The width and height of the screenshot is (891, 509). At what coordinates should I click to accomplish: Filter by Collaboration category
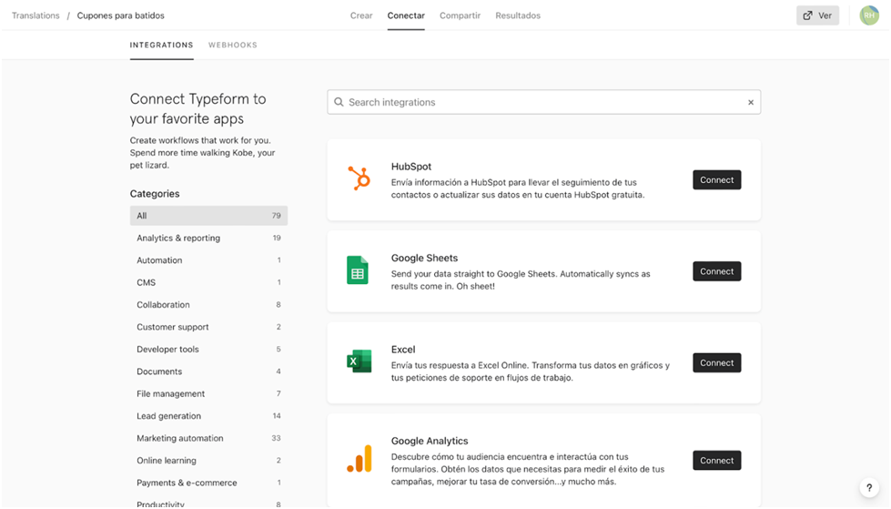208,304
